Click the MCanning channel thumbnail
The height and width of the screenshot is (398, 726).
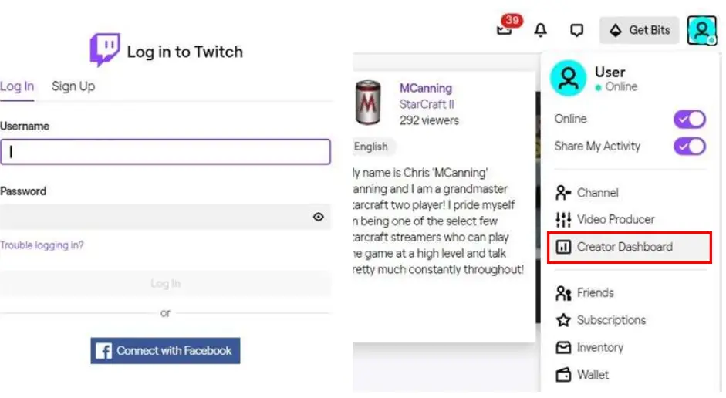[x=367, y=103]
